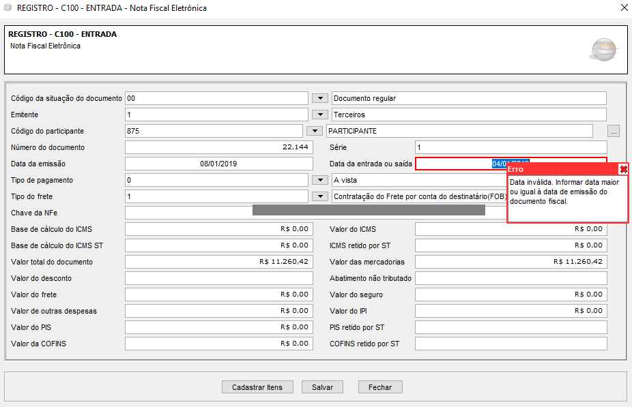
Task: Close the red Erro tooltip popup
Action: pyautogui.click(x=623, y=169)
